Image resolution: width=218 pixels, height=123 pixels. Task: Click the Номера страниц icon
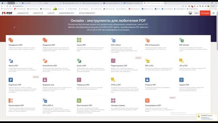[x=113, y=100]
